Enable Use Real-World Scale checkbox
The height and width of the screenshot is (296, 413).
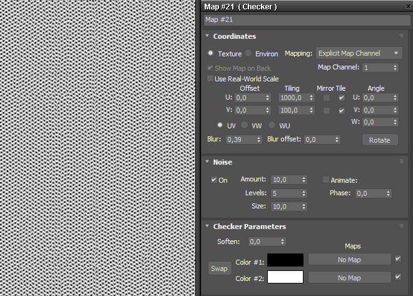click(x=210, y=79)
